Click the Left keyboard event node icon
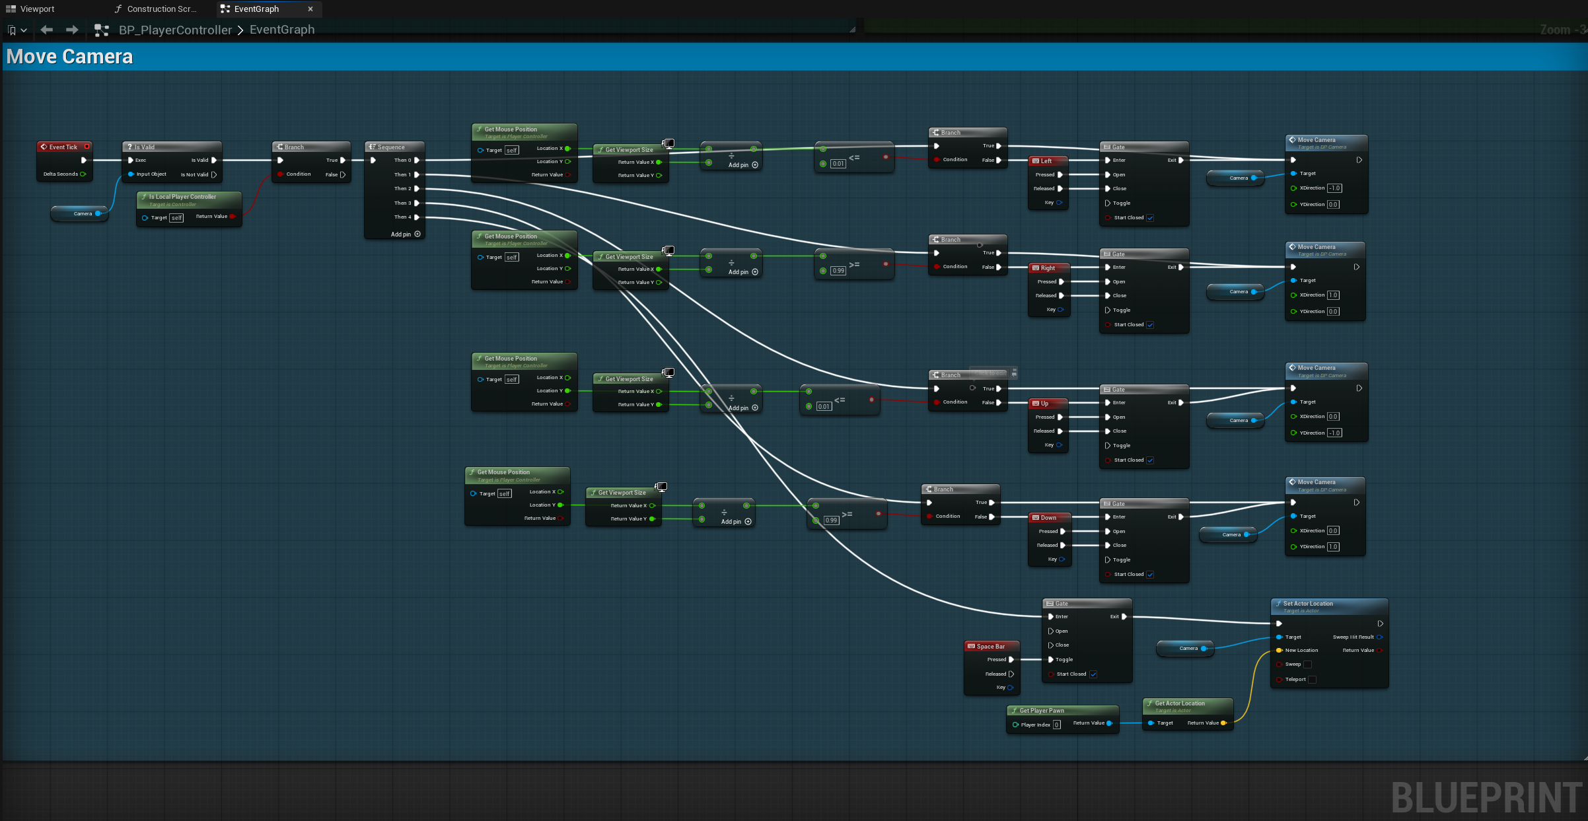 tap(1036, 161)
